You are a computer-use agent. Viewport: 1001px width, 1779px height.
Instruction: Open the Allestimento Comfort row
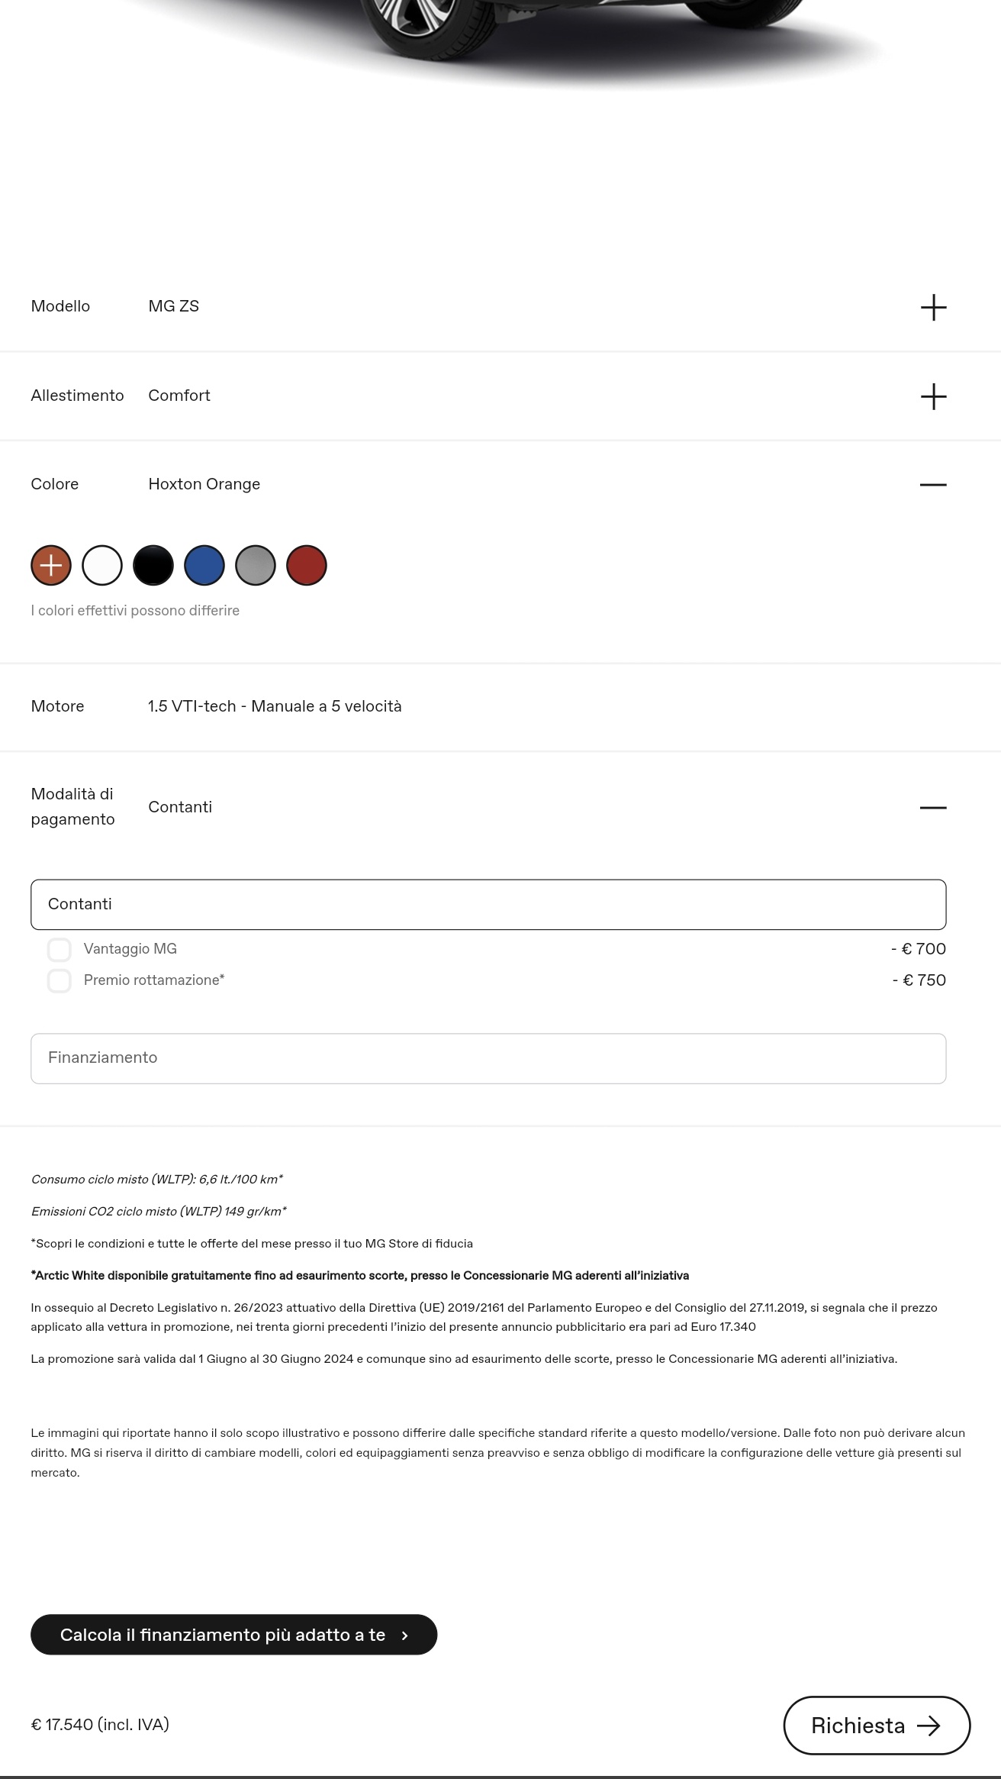click(x=500, y=396)
